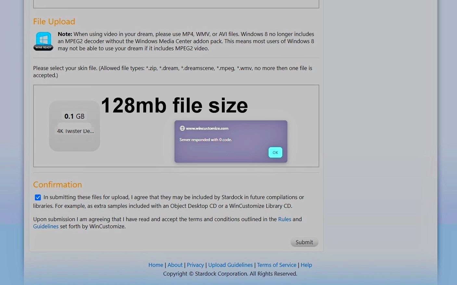457x285 pixels.
Task: Open the Guidelines link under Confirmation
Action: (x=46, y=226)
